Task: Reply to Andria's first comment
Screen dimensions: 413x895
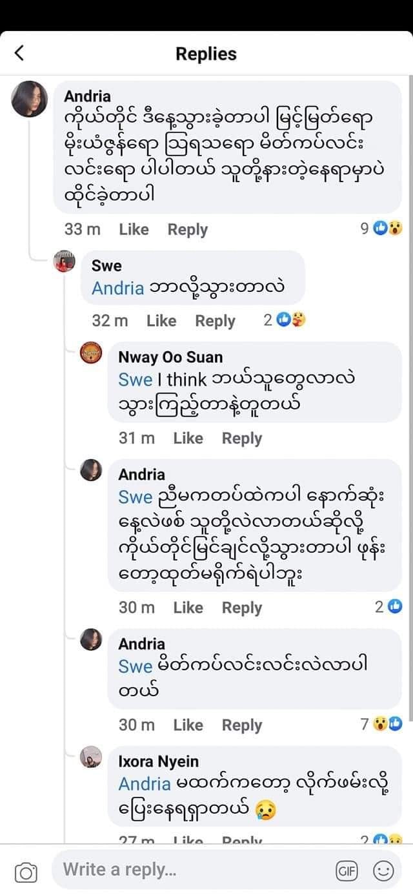Action: 188,229
